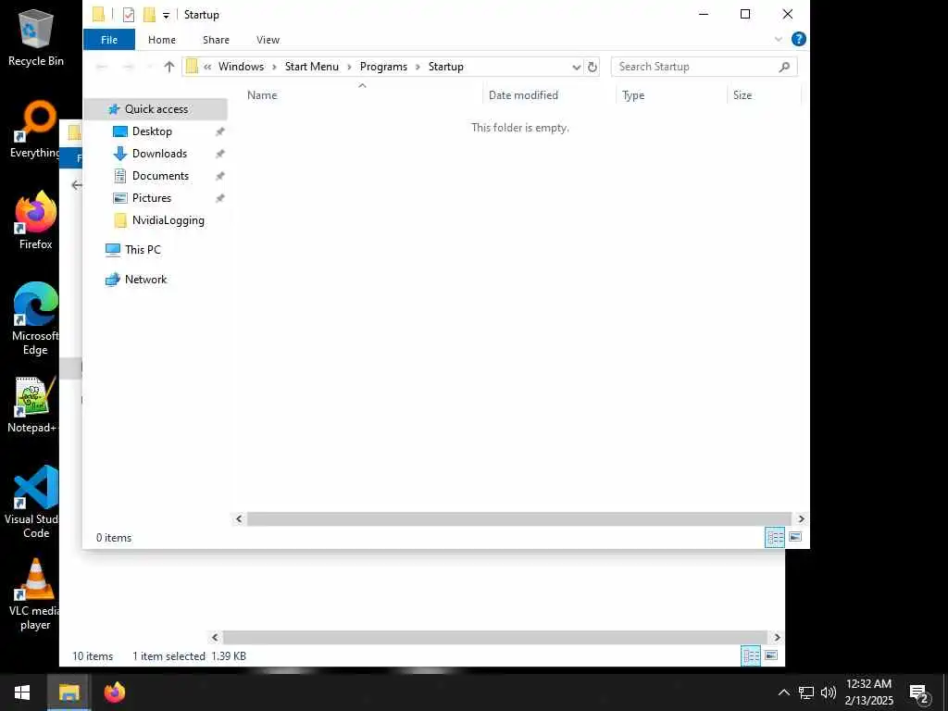Open the Share ribbon tab

click(x=216, y=40)
